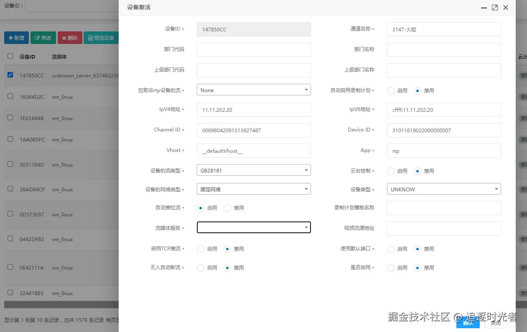527x332 pixels.
Task: Check the row checkbox for 1E61A84B
Action: 10,118
